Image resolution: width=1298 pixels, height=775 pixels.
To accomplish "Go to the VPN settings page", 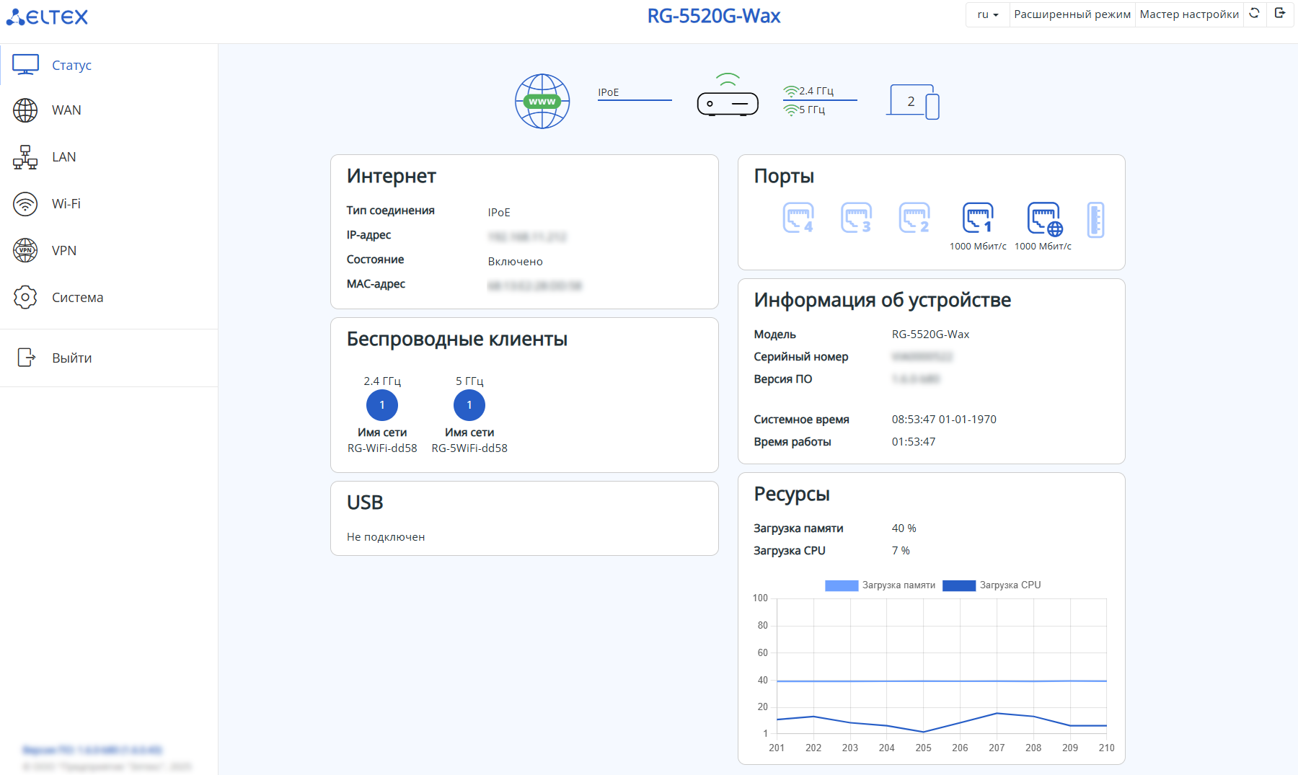I will 64,251.
